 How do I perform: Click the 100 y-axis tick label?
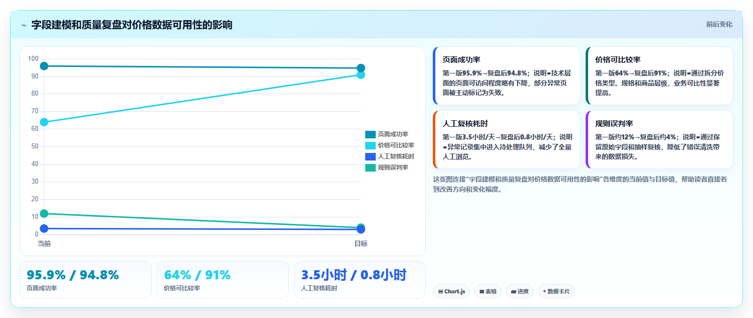click(33, 58)
